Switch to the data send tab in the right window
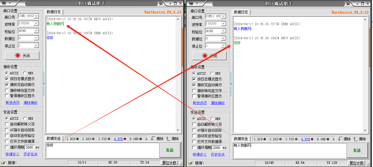The height and width of the screenshot is (167, 373). [241, 139]
